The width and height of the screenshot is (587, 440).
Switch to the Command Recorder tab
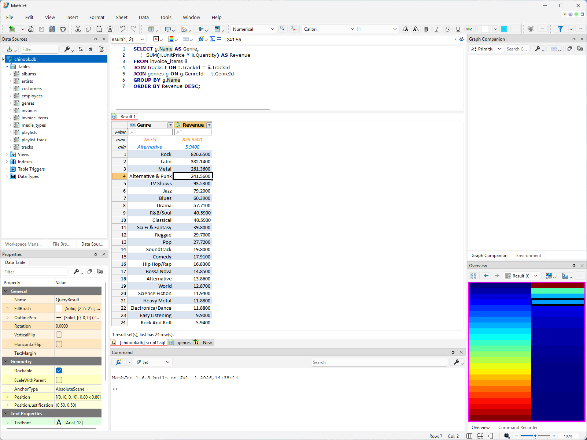518,428
